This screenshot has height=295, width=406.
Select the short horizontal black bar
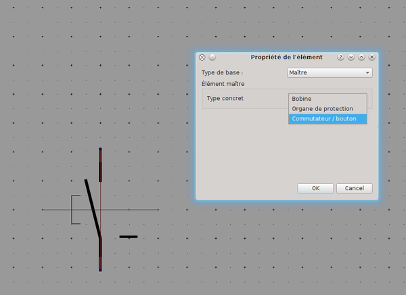[x=129, y=237]
